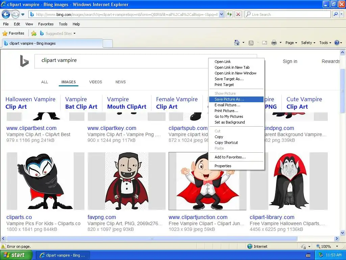The width and height of the screenshot is (346, 260).
Task: Click into the Live Search box
Action: click(288, 14)
